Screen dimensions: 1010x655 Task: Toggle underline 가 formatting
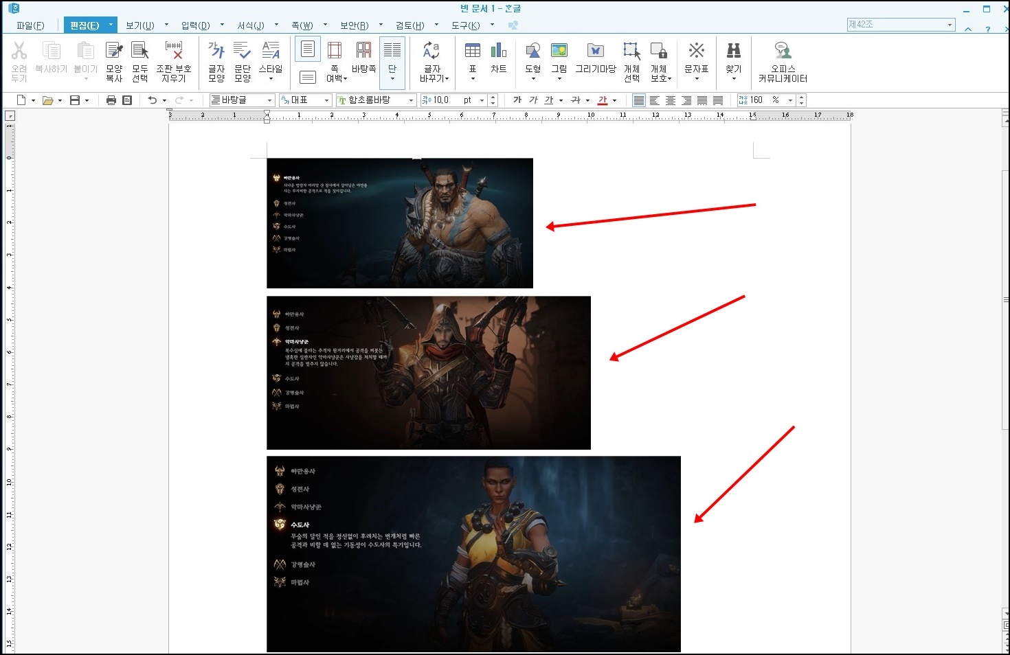[x=548, y=100]
